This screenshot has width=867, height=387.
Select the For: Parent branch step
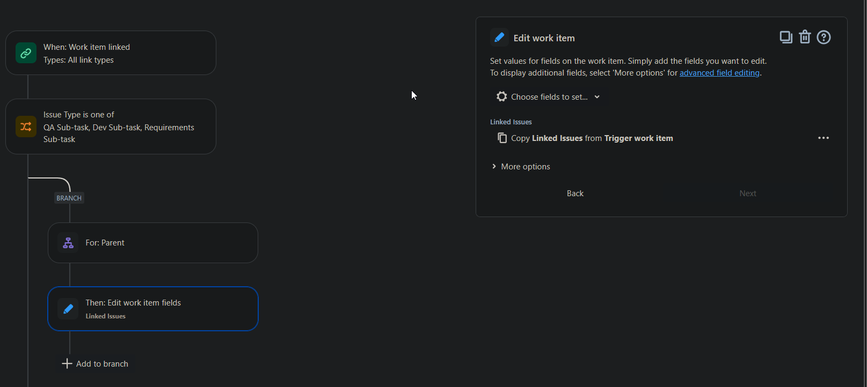[x=153, y=243]
